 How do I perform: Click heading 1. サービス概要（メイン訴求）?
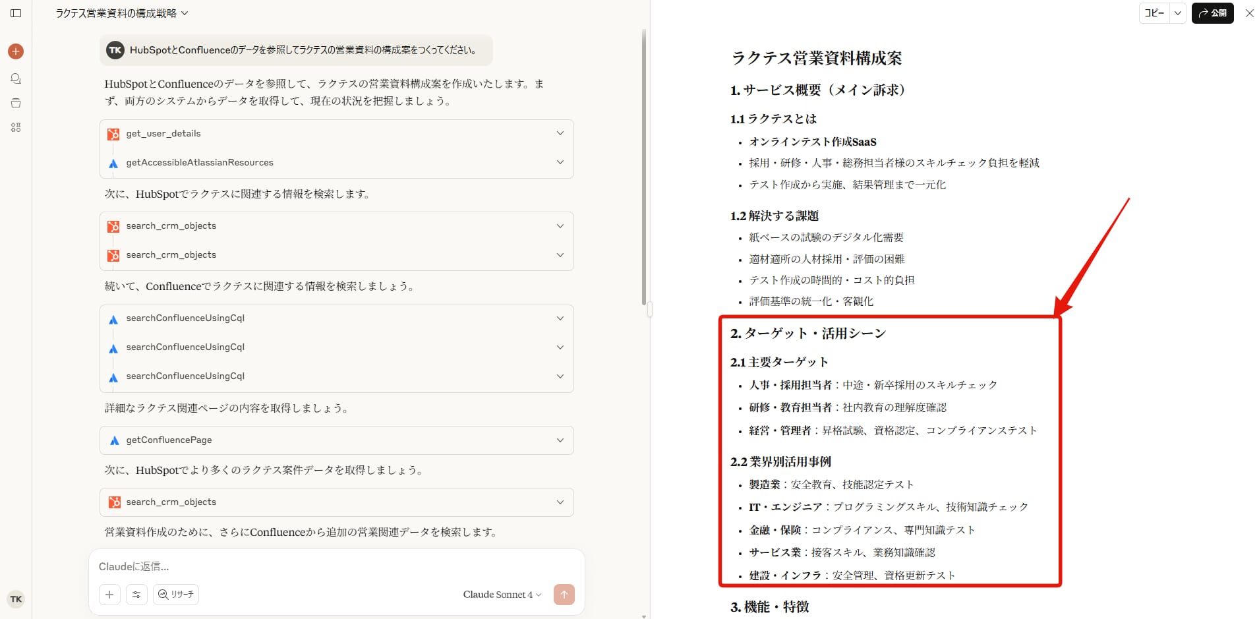821,90
